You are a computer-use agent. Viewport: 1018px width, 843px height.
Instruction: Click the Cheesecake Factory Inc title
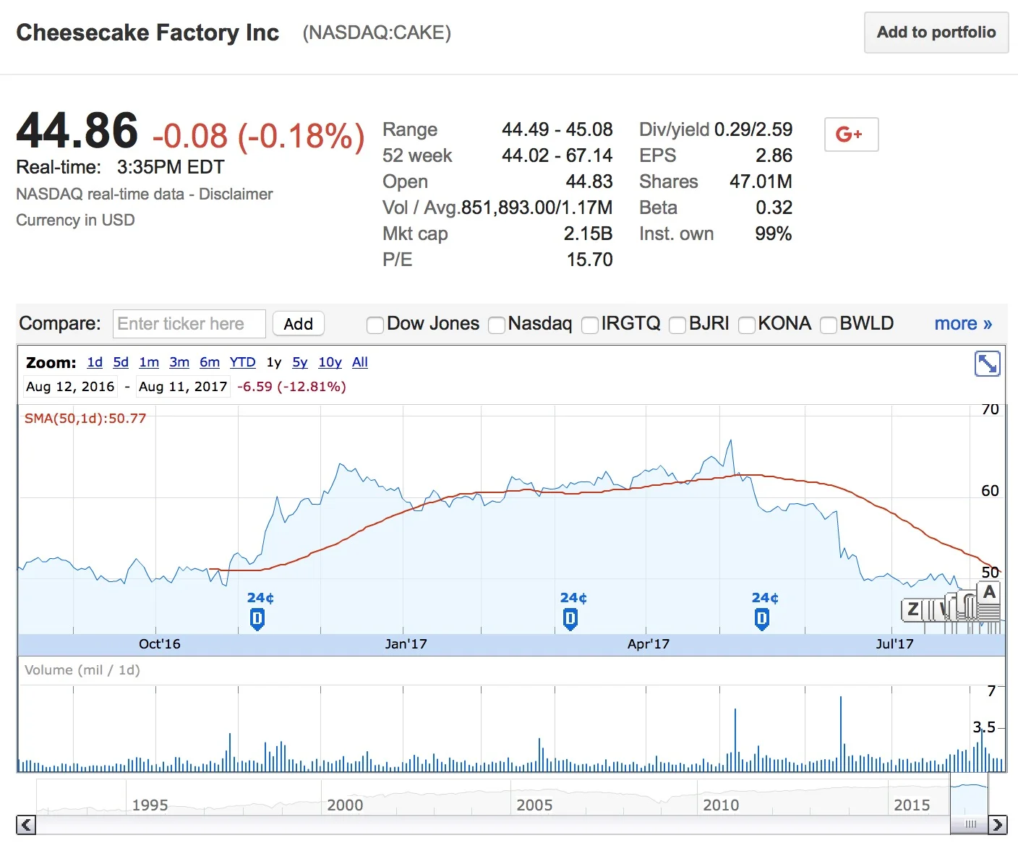pos(147,33)
